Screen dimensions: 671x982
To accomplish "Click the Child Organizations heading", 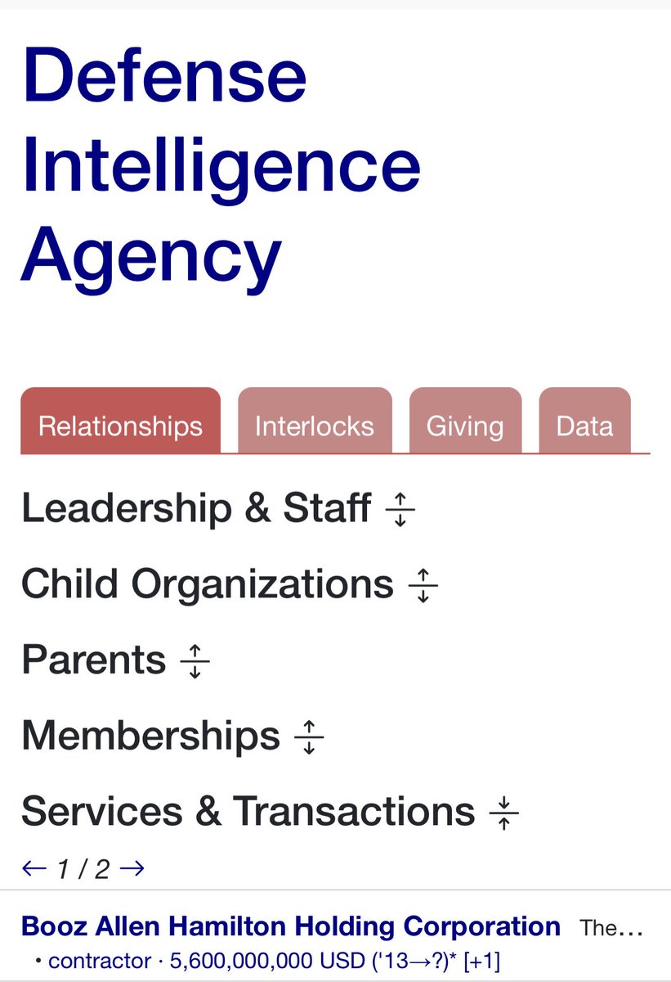I will point(208,584).
